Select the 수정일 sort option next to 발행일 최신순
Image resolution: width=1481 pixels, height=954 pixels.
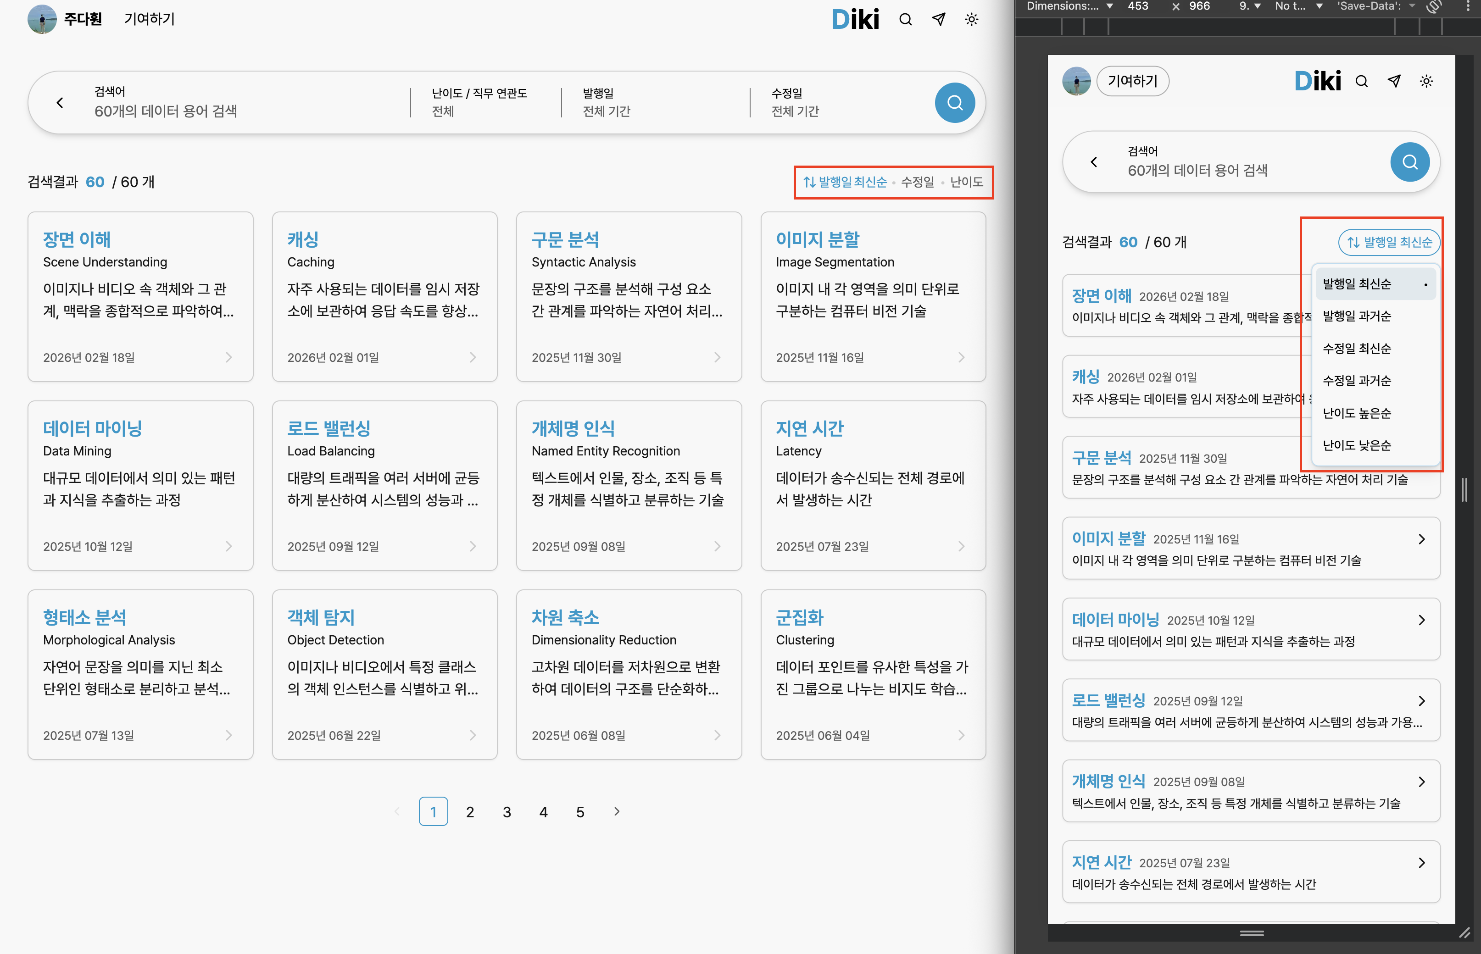pos(918,182)
